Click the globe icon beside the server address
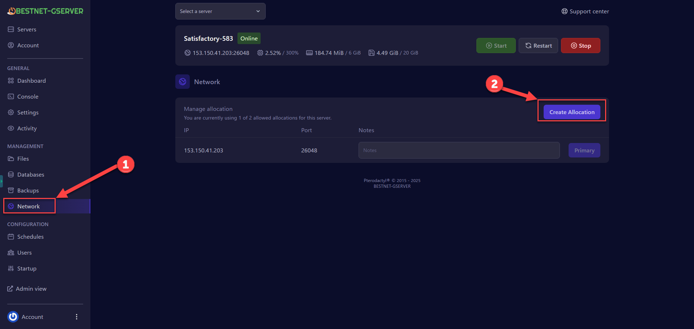Image resolution: width=694 pixels, height=329 pixels. tap(187, 53)
